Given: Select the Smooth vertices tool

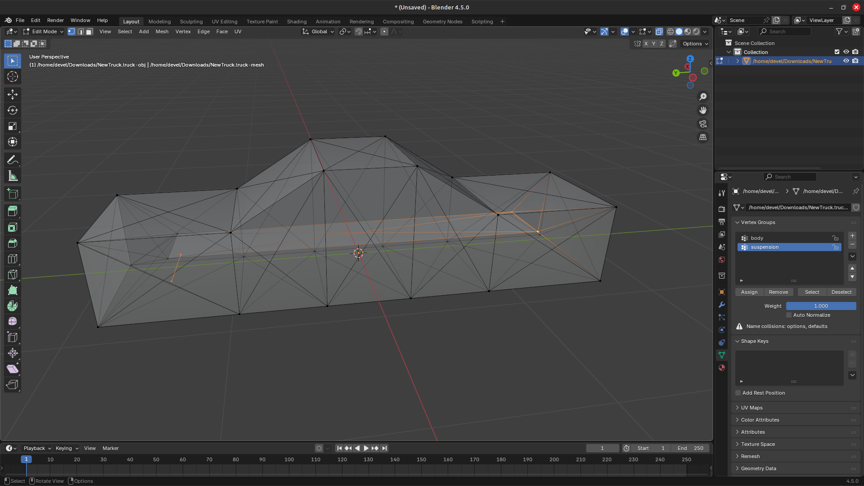Looking at the screenshot, I should [x=13, y=322].
